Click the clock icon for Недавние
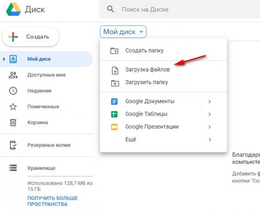Image resolution: width=260 pixels, height=217 pixels. click(13, 91)
